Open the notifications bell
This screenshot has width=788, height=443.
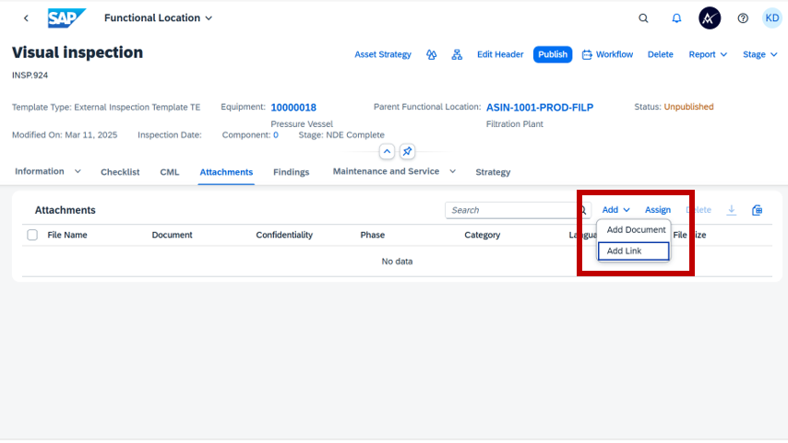point(676,18)
